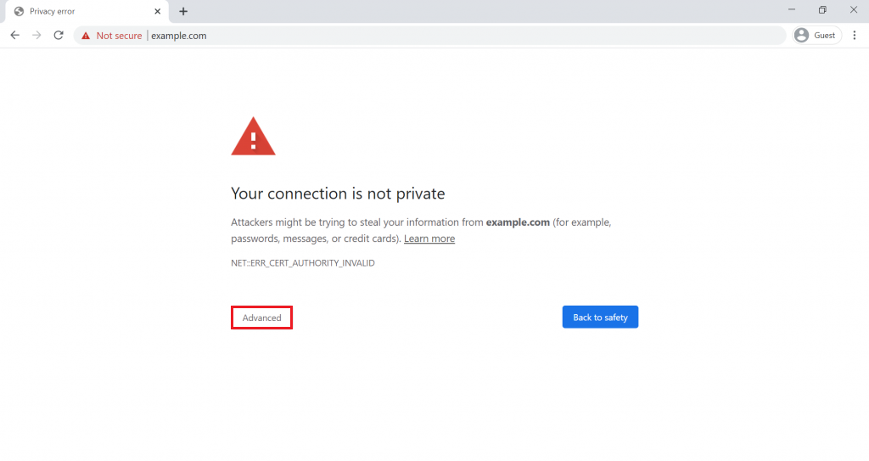Click the "Your connection is not private" heading
869x461 pixels.
coord(338,194)
